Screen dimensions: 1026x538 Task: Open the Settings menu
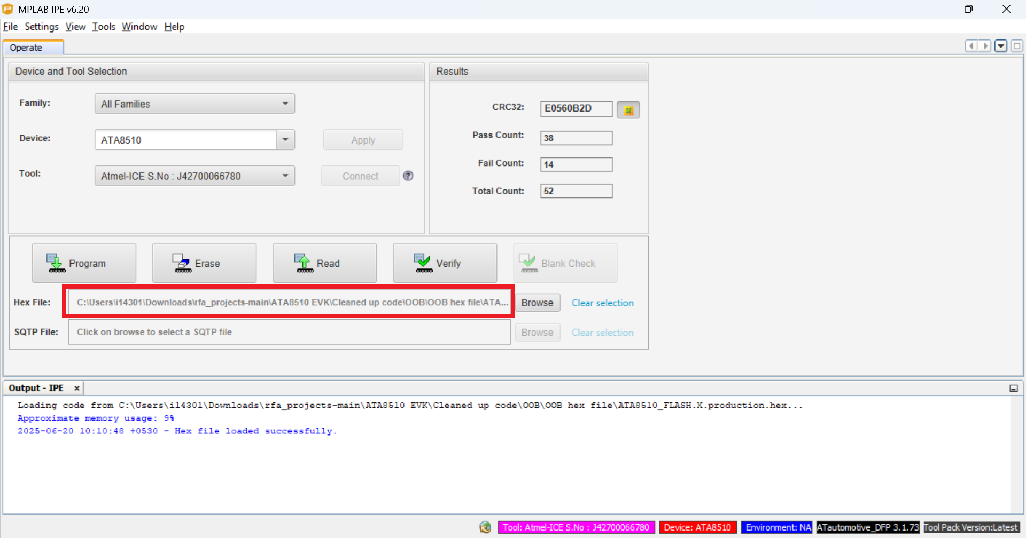tap(42, 27)
